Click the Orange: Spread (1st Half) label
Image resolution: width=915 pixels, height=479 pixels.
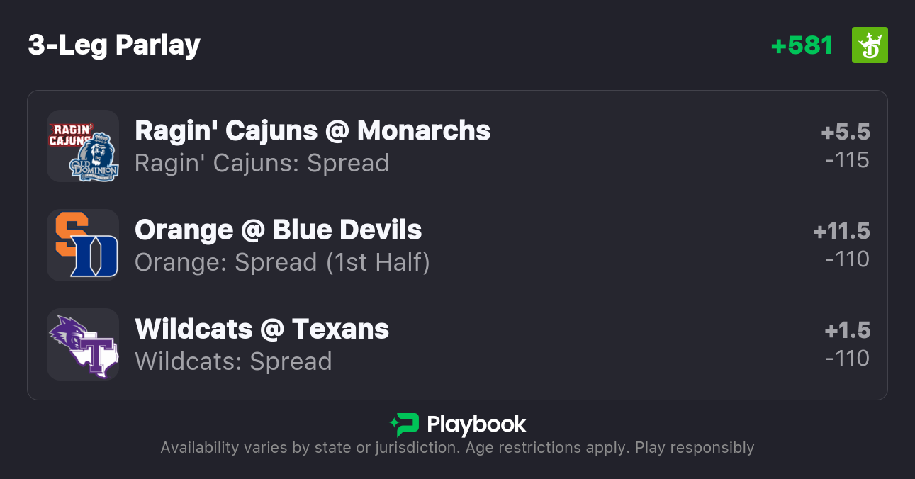pyautogui.click(x=282, y=262)
